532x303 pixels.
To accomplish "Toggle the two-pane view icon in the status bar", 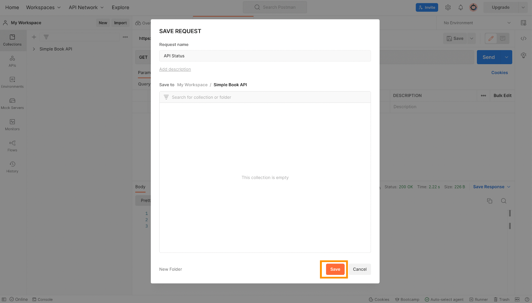I will pyautogui.click(x=517, y=299).
